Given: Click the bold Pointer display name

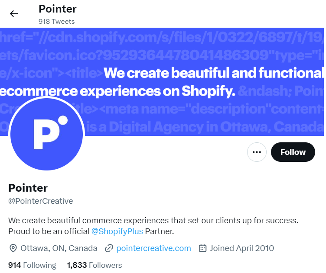Looking at the screenshot, I should coord(28,188).
